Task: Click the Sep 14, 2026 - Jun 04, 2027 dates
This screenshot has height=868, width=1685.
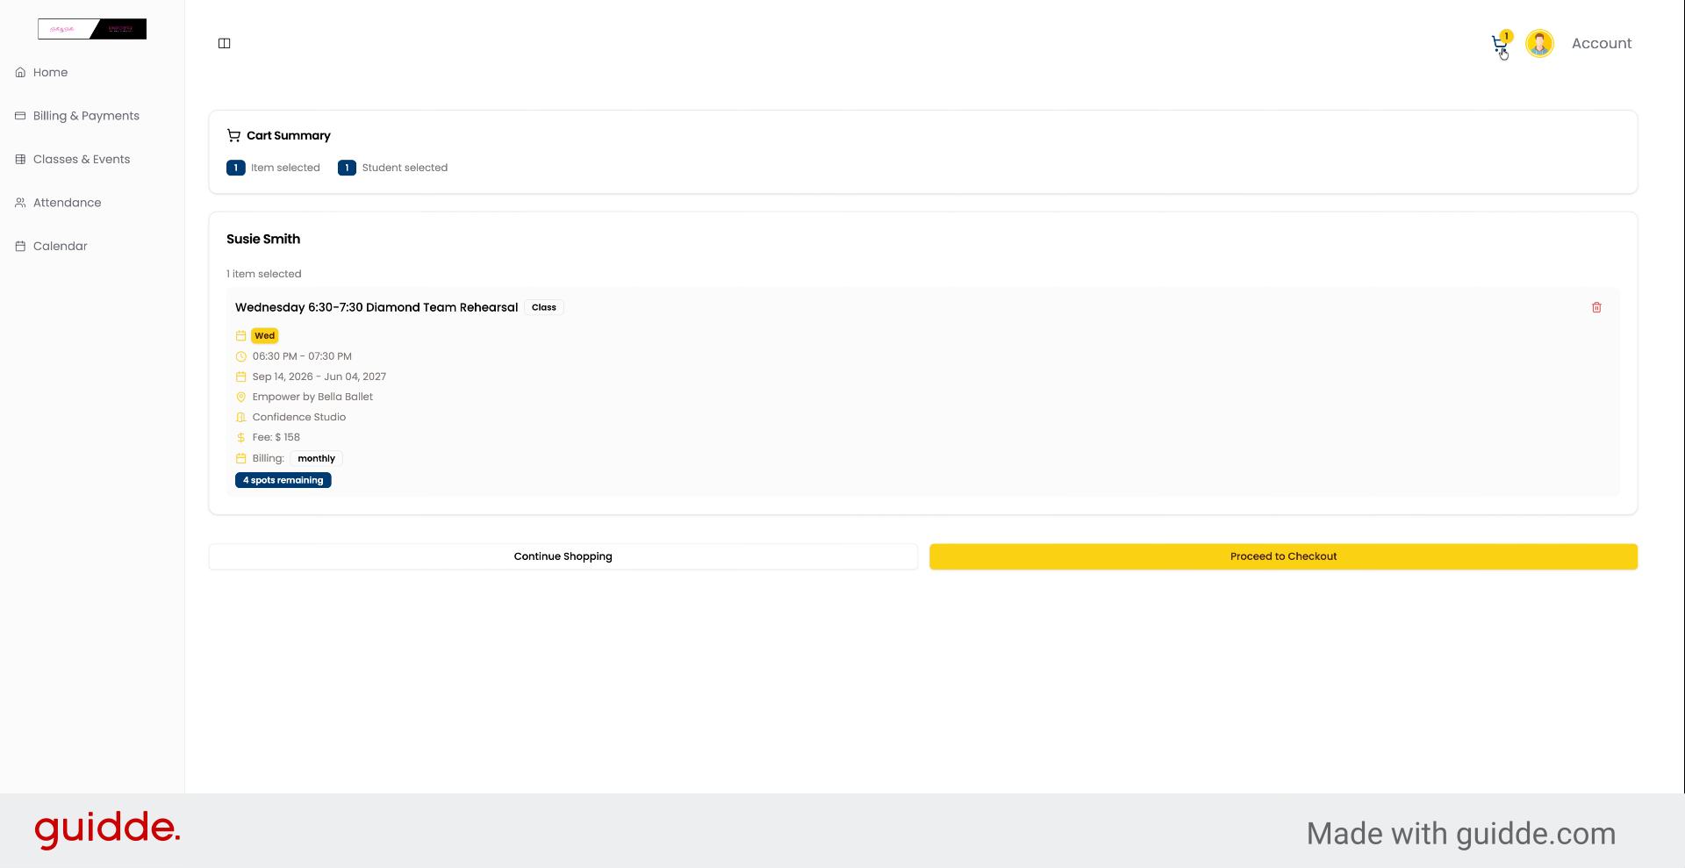Action: 319,377
